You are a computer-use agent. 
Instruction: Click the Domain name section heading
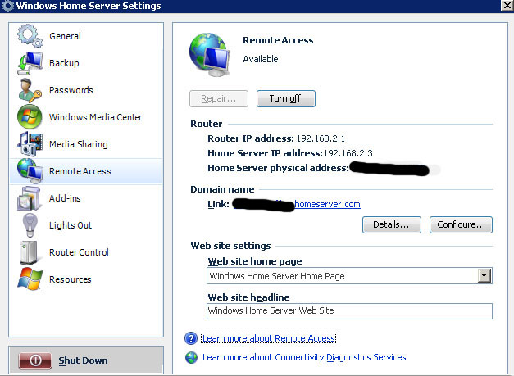coord(222,189)
